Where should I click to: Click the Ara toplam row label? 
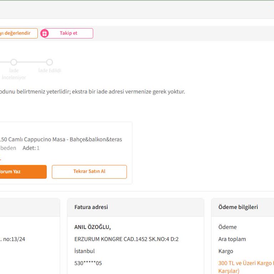[x=232, y=239]
